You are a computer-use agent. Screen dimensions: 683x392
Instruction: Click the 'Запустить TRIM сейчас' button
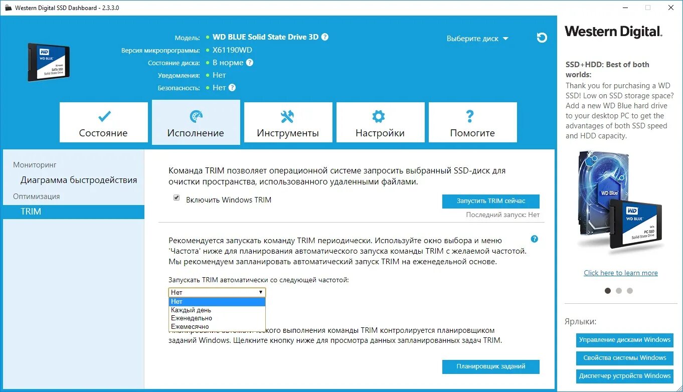point(491,201)
